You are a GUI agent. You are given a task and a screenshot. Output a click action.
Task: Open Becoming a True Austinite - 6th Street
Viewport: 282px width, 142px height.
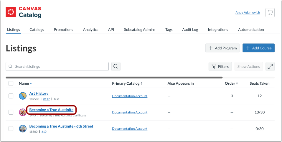pyautogui.click(x=61, y=126)
